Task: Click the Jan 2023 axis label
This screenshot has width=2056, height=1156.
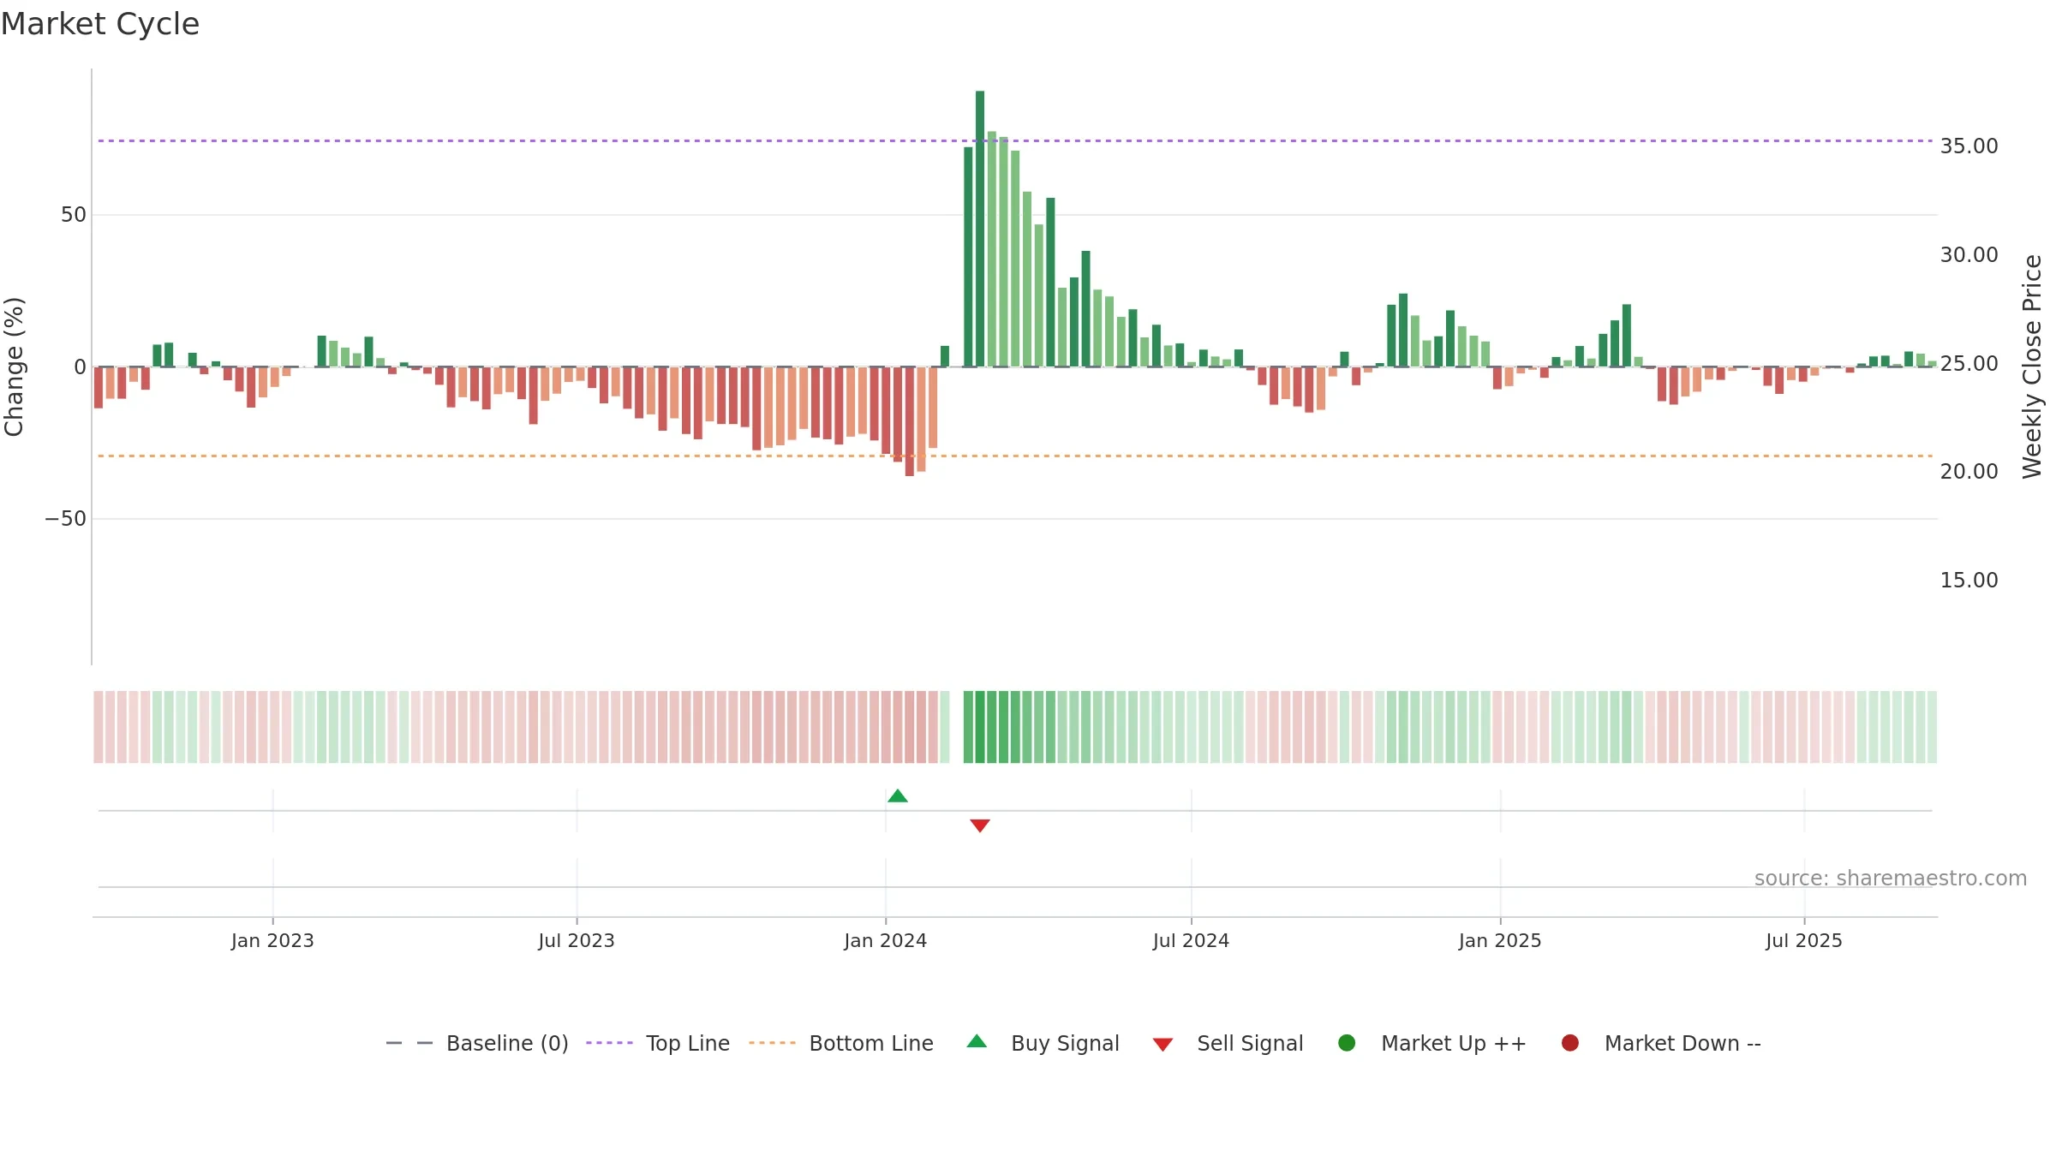Action: 272,941
